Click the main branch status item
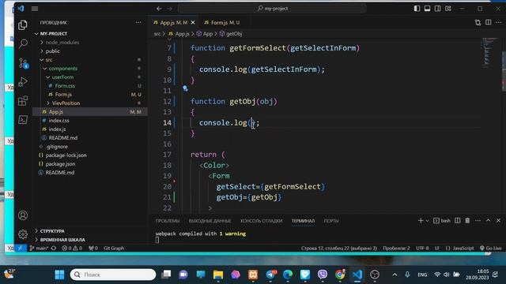Image resolution: width=506 pixels, height=284 pixels. tap(39, 248)
